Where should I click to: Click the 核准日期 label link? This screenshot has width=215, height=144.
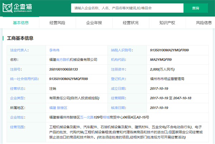click(118, 108)
